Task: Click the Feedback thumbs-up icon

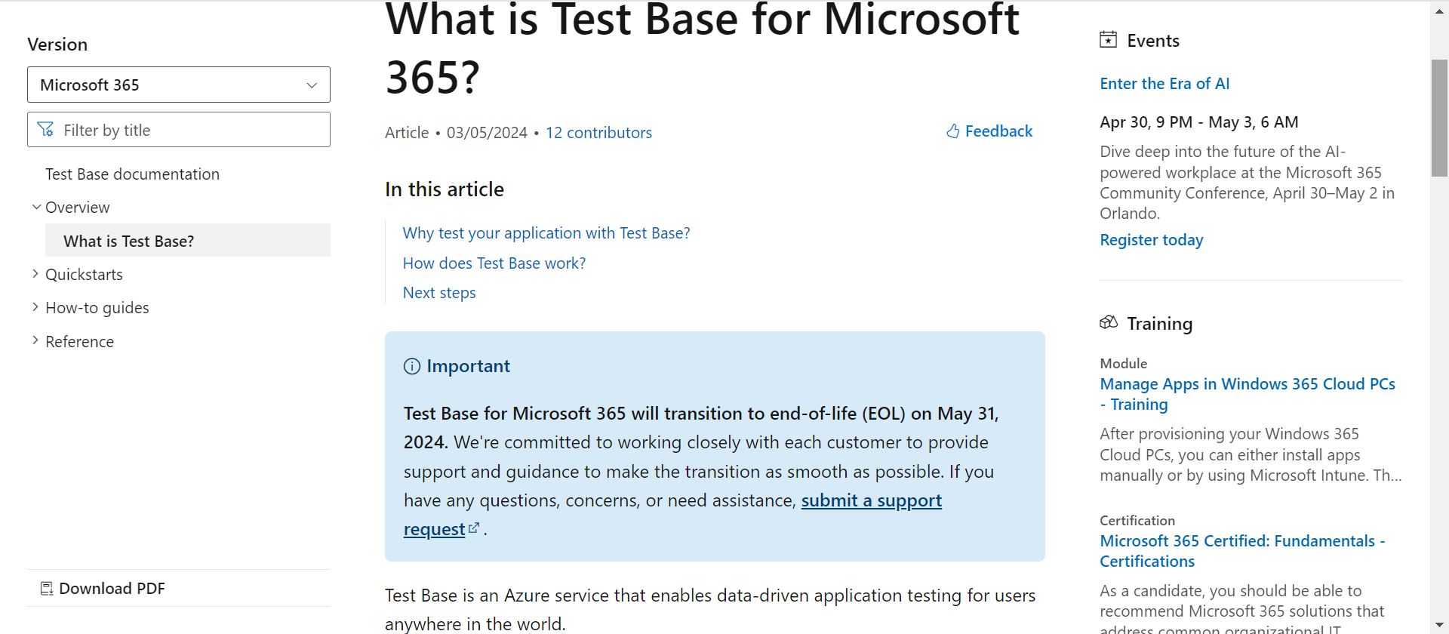Action: (953, 131)
